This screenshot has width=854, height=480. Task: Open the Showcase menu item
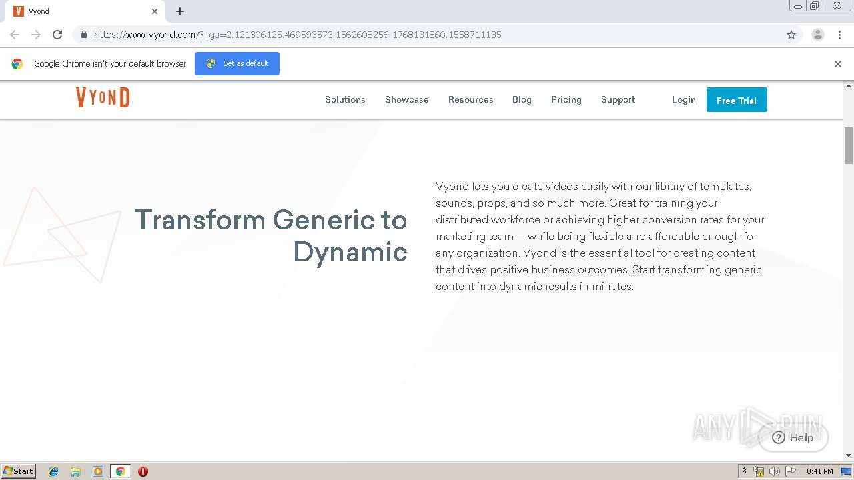pos(406,99)
